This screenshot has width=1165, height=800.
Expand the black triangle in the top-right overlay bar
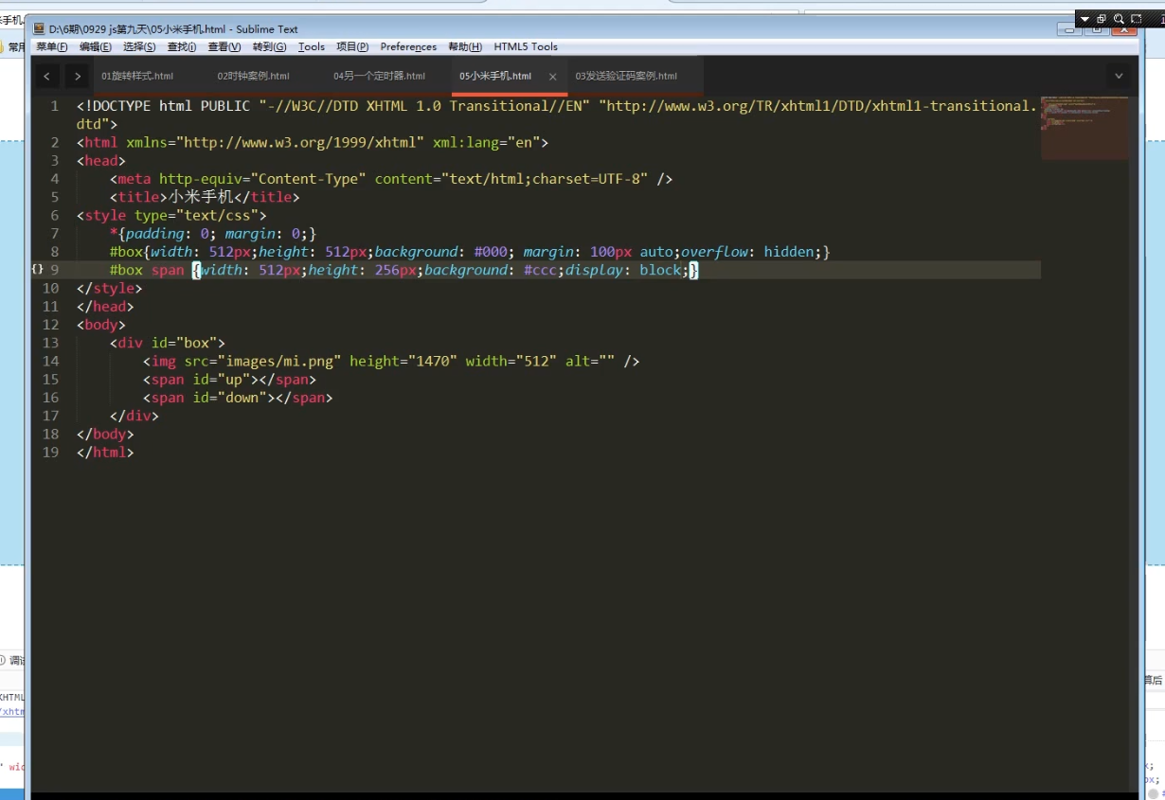(x=1084, y=19)
